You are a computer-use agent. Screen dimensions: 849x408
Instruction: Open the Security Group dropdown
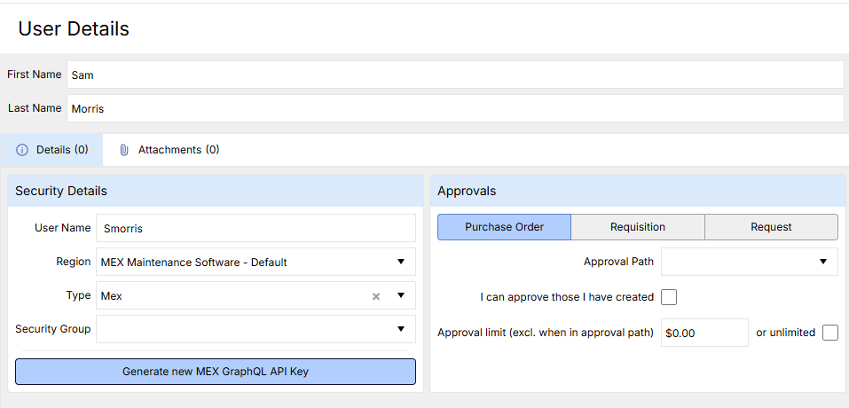coord(400,329)
